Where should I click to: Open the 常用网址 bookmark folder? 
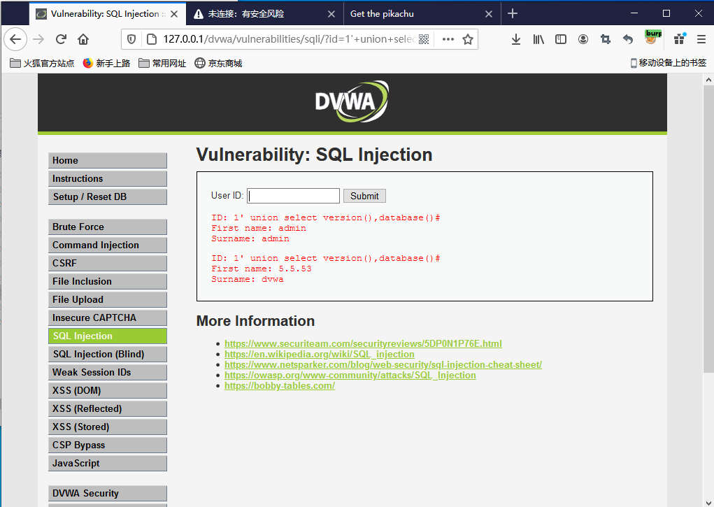162,64
